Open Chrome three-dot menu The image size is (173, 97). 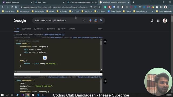pyautogui.click(x=170, y=7)
